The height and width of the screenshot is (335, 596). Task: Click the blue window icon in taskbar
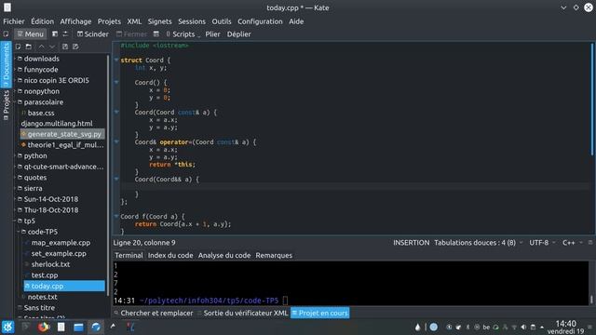point(78,327)
